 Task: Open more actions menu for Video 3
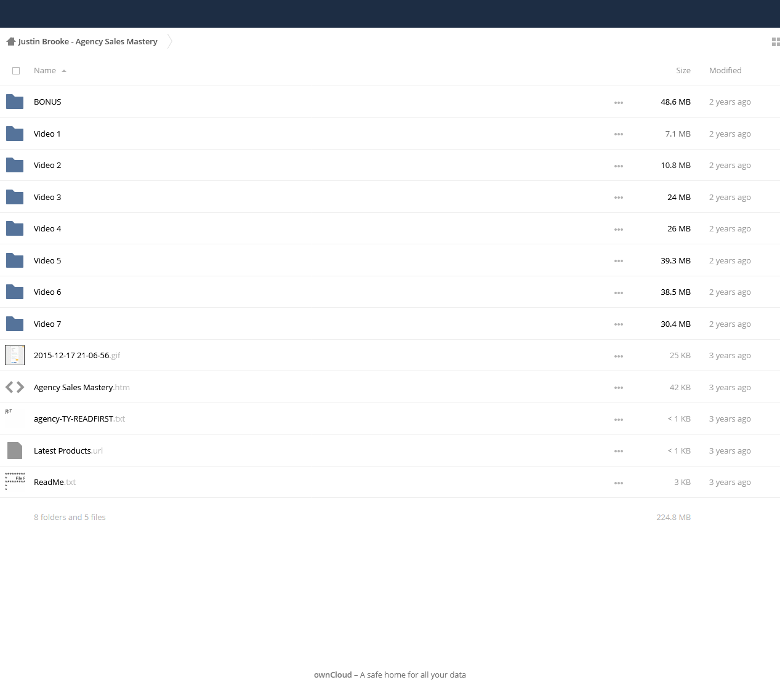[619, 198]
